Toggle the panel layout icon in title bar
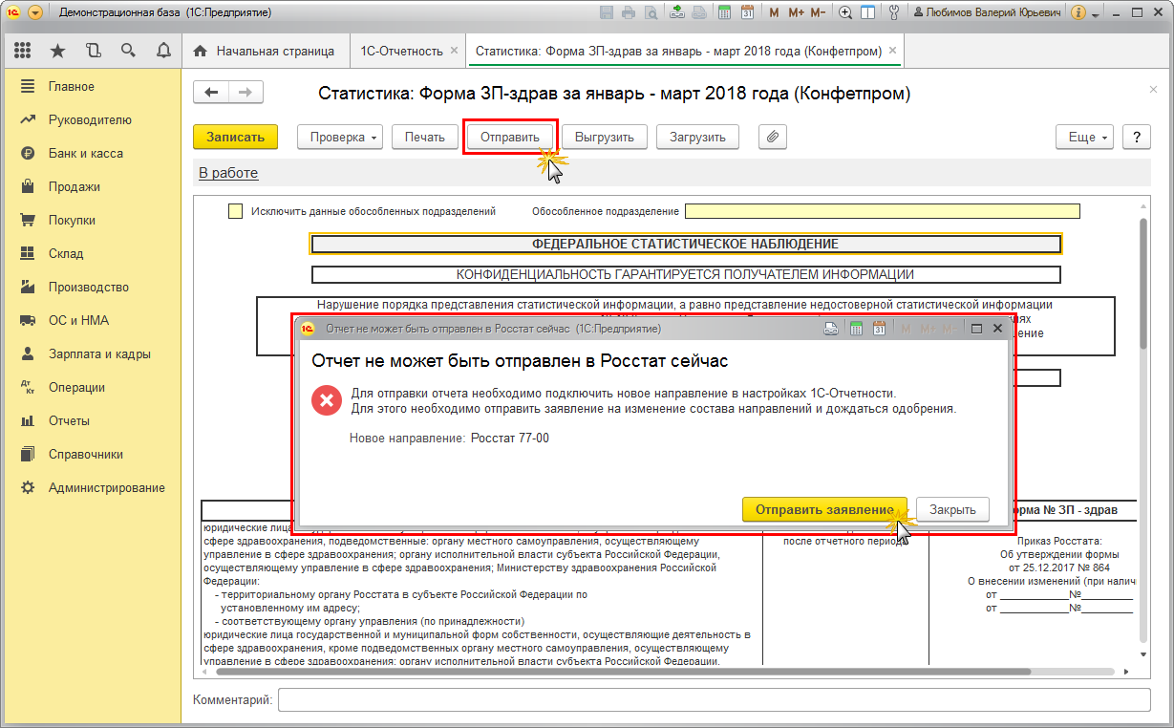1174x728 pixels. 867,13
